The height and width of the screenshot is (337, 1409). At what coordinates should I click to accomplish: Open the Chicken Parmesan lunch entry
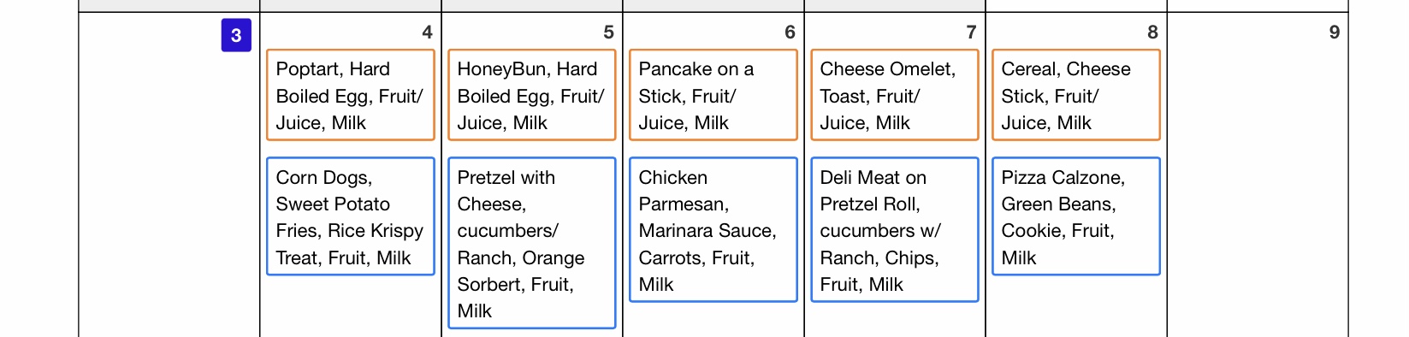(x=713, y=229)
